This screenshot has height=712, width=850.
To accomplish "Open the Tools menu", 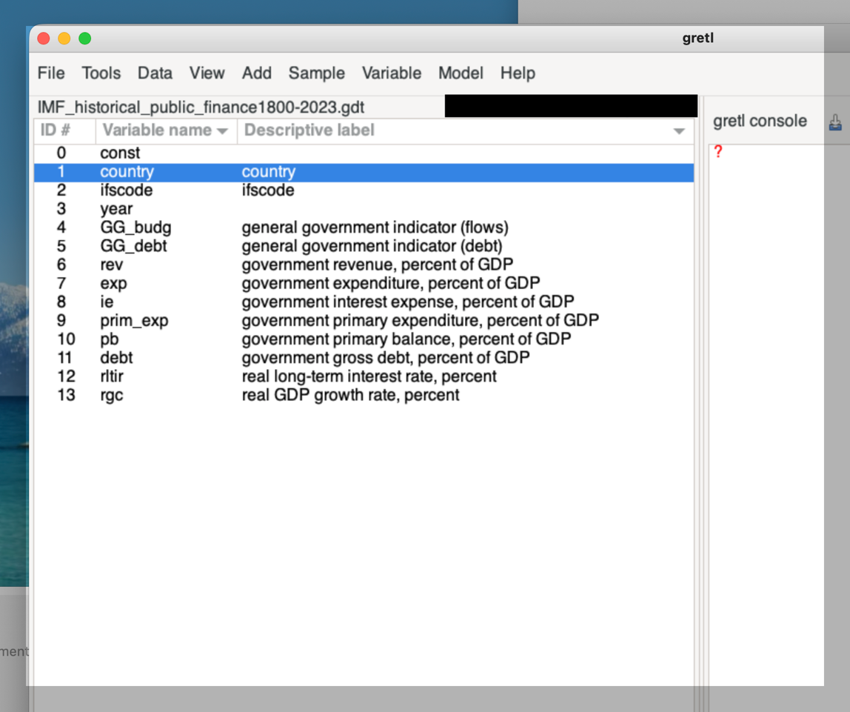I will 101,73.
